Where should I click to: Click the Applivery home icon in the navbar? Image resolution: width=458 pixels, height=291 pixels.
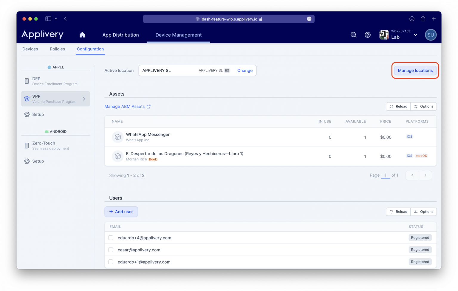(x=82, y=35)
